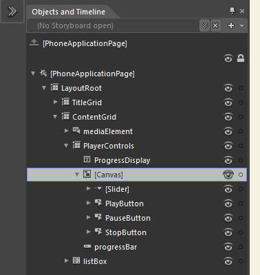Click the PauseButton button icon
The image size is (260, 275).
click(x=98, y=217)
